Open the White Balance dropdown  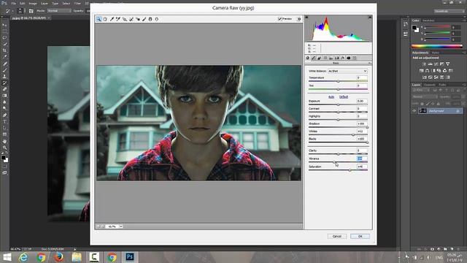(x=347, y=71)
